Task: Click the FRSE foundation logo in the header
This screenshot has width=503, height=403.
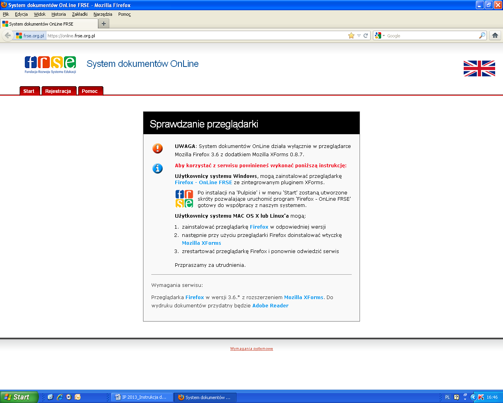Action: tap(50, 65)
